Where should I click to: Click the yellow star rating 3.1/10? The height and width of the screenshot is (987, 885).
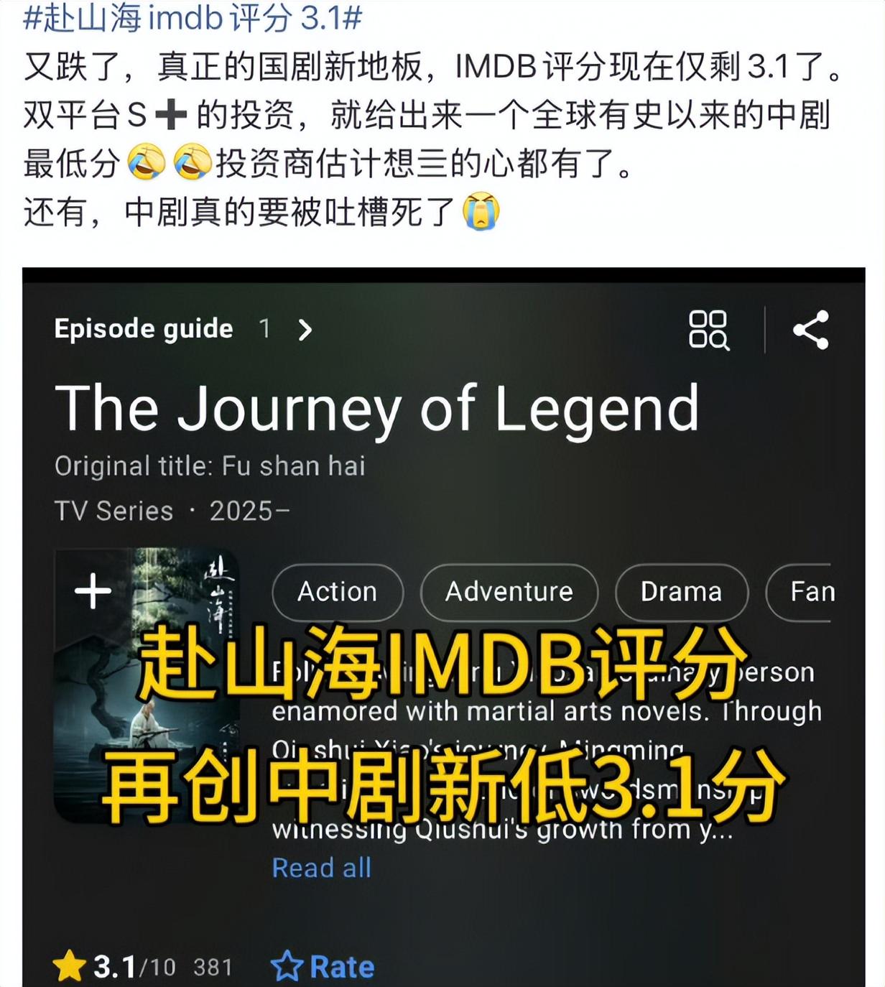(x=114, y=966)
